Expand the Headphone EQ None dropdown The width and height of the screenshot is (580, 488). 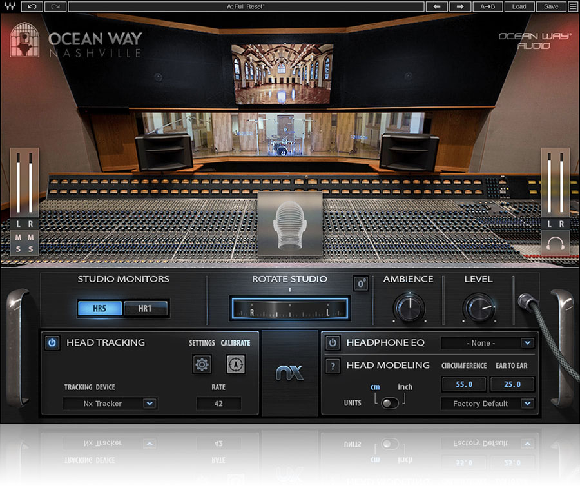pyautogui.click(x=488, y=343)
